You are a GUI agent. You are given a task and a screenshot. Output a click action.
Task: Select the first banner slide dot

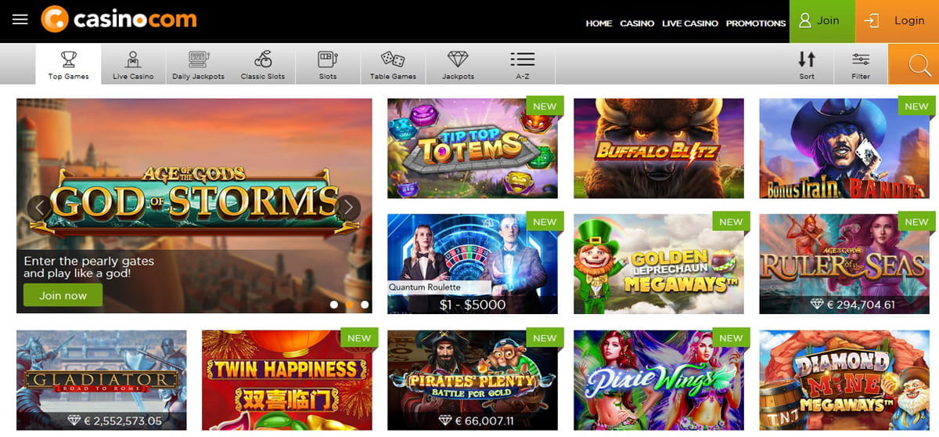(334, 305)
